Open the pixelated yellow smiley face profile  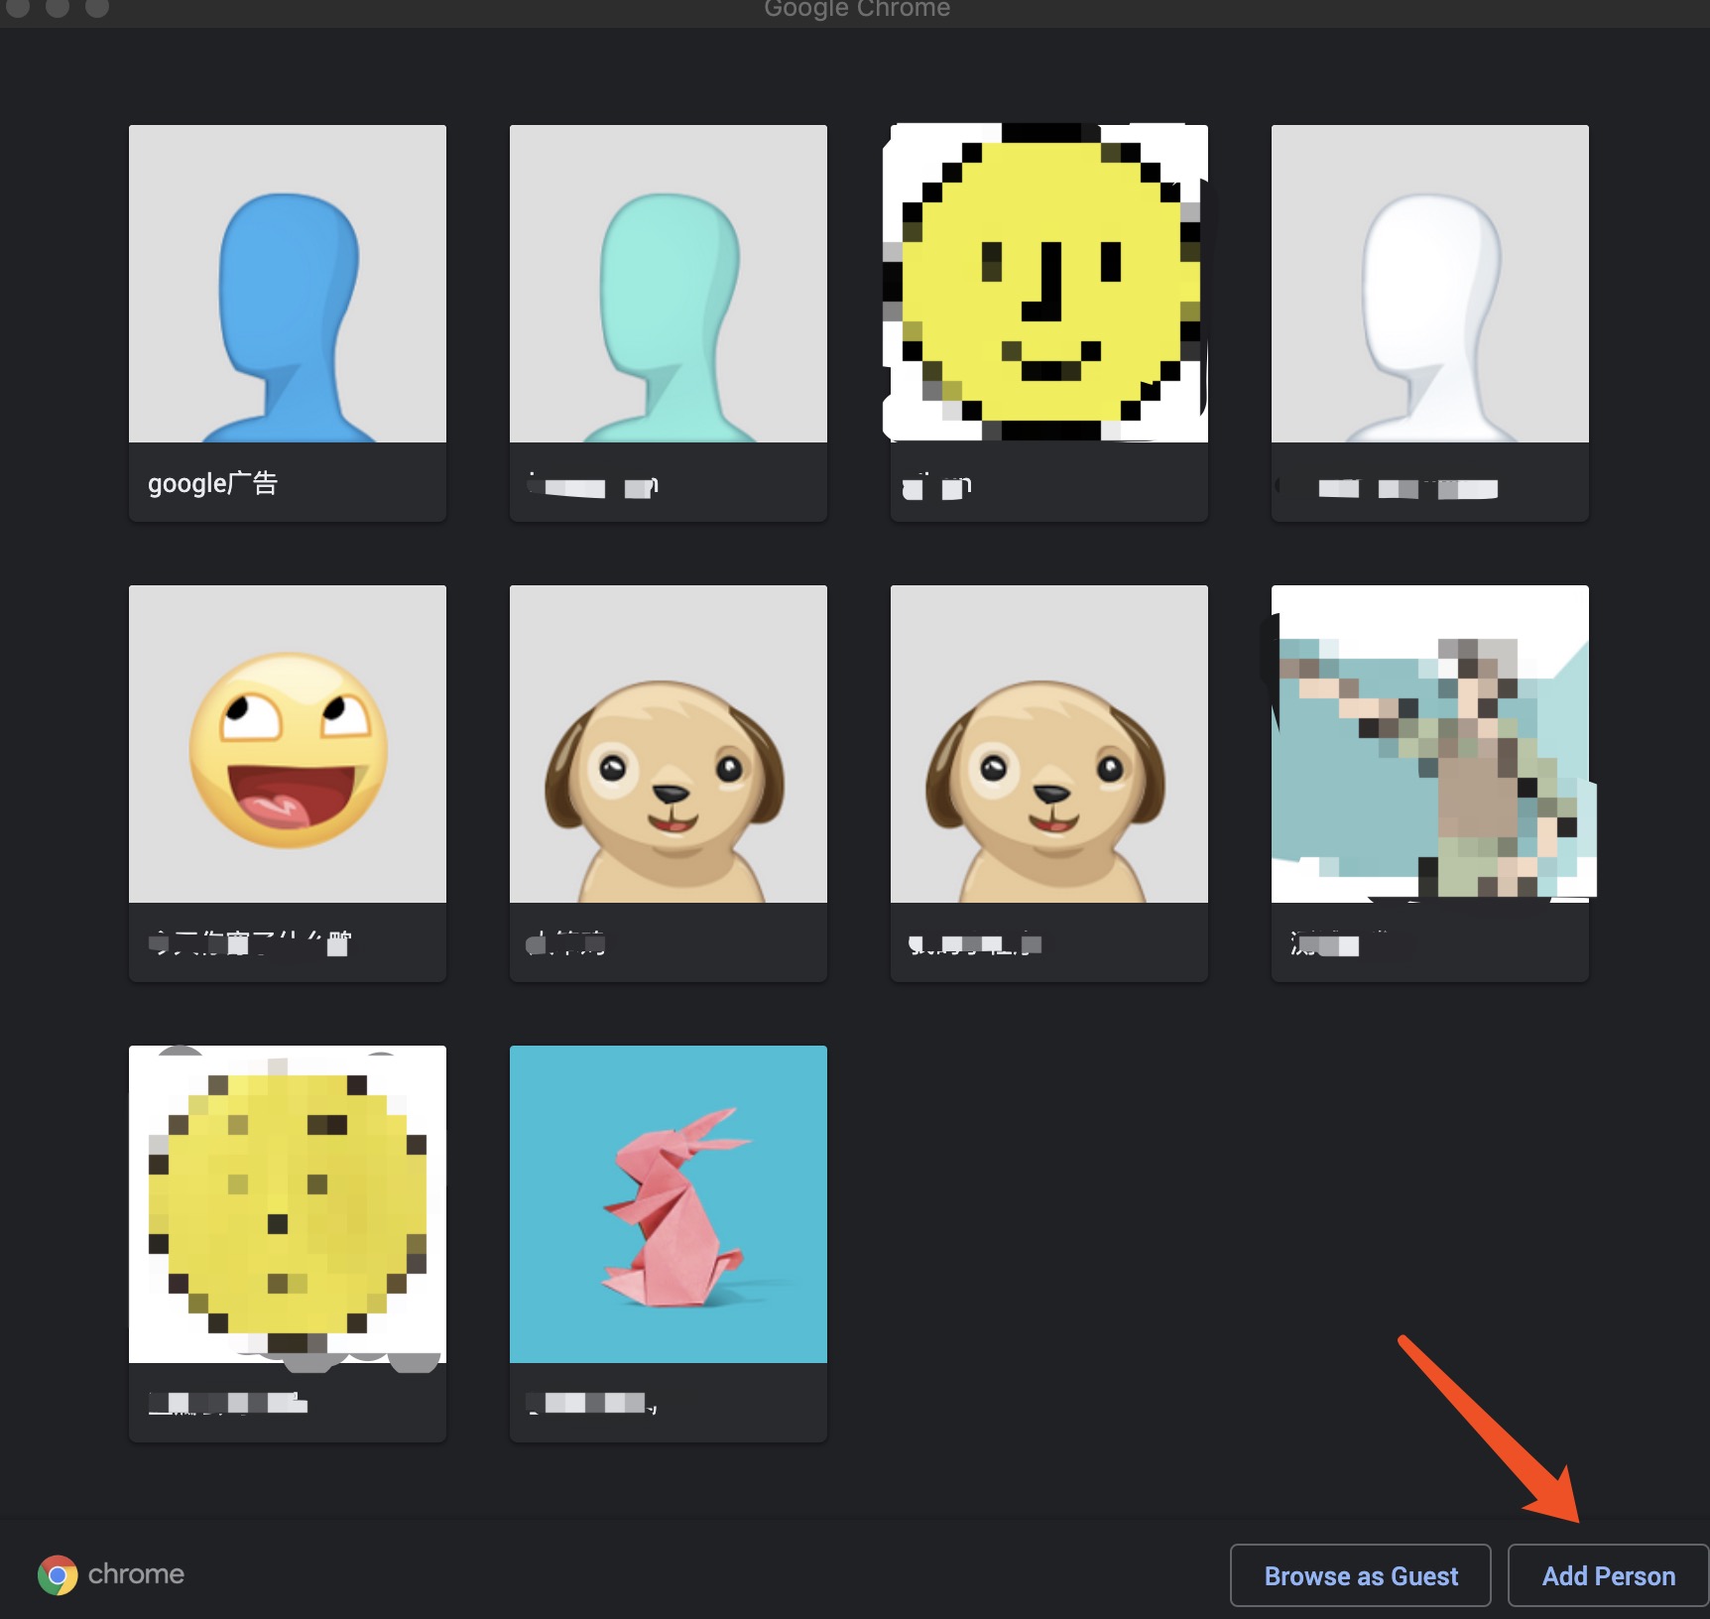(x=1048, y=284)
